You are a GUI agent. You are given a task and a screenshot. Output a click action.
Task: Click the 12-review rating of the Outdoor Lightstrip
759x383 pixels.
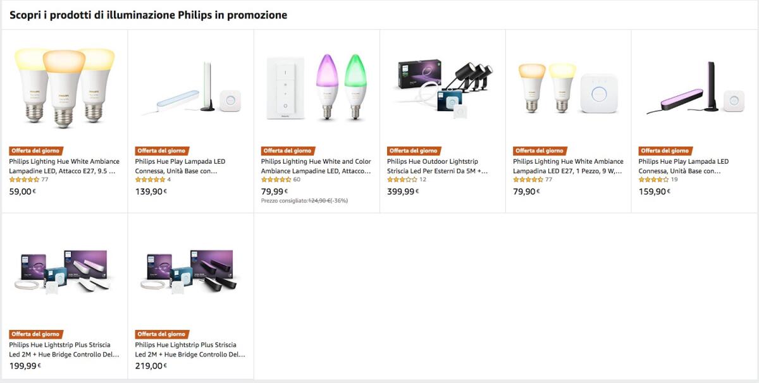[405, 179]
